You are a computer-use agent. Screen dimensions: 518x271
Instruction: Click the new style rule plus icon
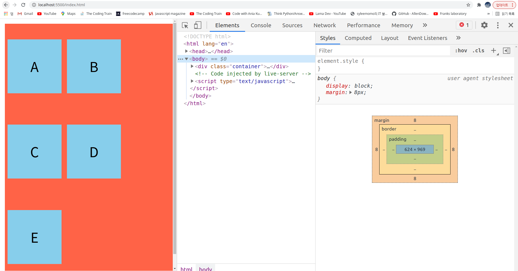tap(493, 50)
